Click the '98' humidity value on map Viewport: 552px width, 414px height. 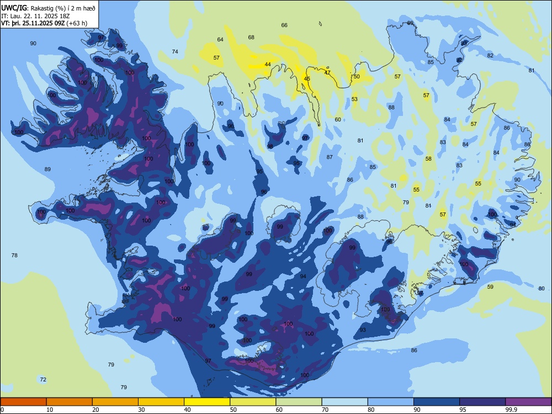tap(270, 146)
